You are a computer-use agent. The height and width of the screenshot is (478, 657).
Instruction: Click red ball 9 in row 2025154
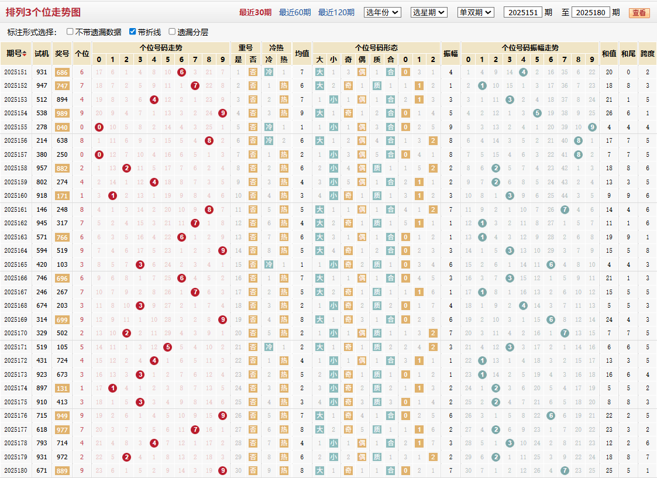point(222,113)
